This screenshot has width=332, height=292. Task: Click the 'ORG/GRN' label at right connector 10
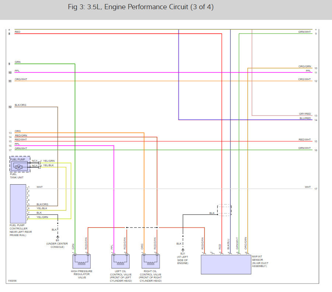pyautogui.click(x=305, y=66)
